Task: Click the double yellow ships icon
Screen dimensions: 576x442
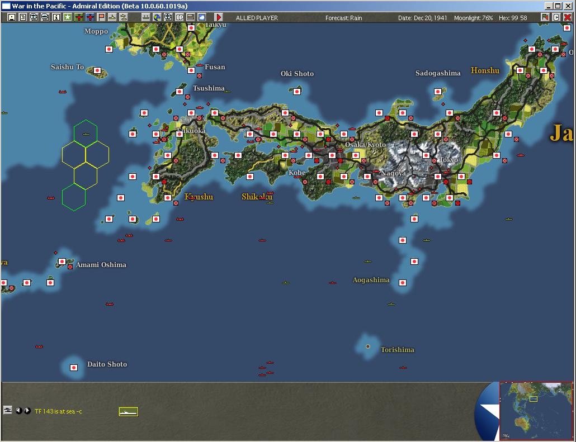Action: tap(124, 17)
